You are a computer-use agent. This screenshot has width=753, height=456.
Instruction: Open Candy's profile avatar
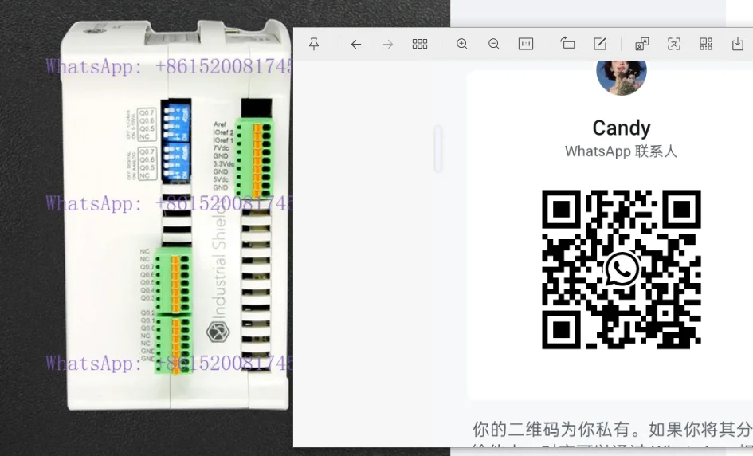tap(622, 77)
